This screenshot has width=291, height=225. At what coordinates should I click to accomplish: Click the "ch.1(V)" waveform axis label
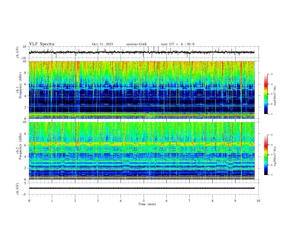pos(18,52)
